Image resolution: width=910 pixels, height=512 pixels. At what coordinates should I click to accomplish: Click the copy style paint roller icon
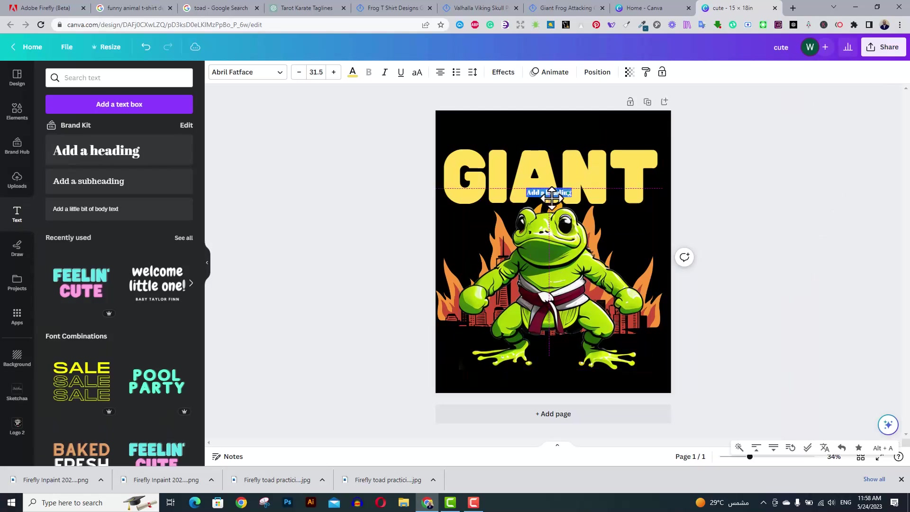646,72
